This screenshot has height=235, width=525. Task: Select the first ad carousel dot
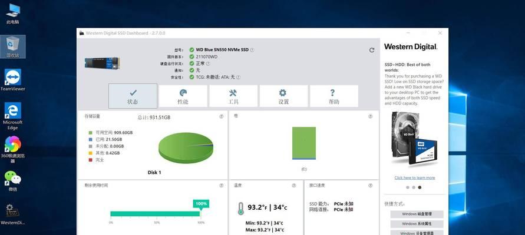pyautogui.click(x=408, y=187)
